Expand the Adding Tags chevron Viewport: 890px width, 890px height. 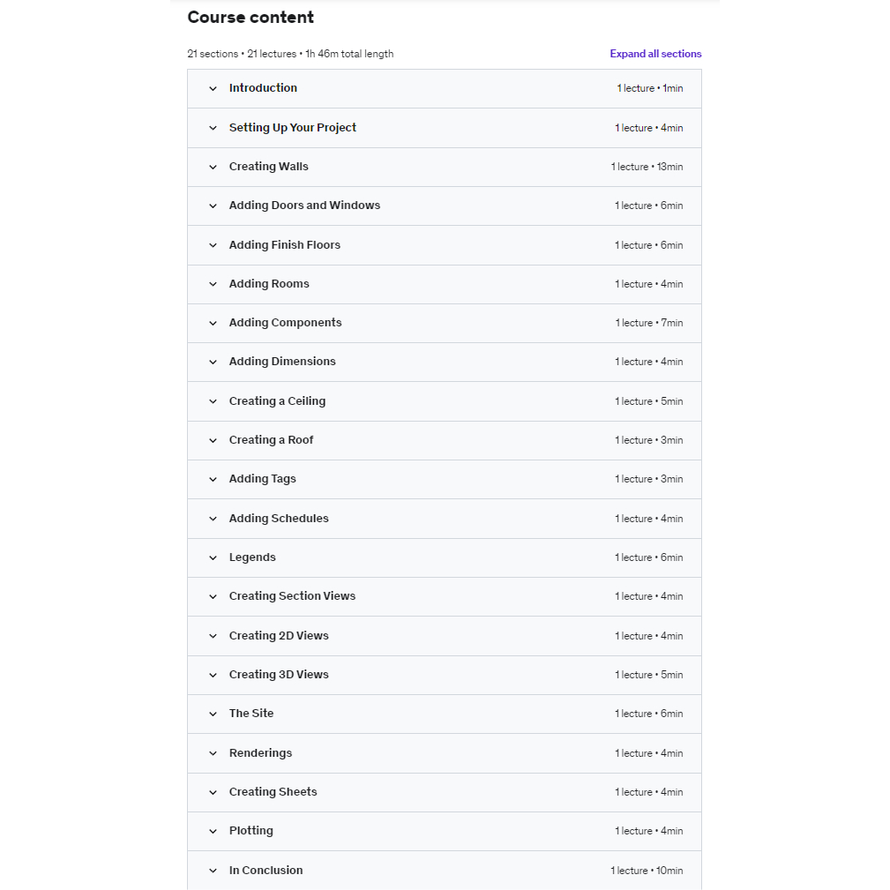click(213, 479)
